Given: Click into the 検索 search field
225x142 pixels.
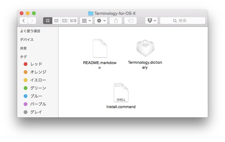Looking at the screenshot, I should click(x=183, y=21).
